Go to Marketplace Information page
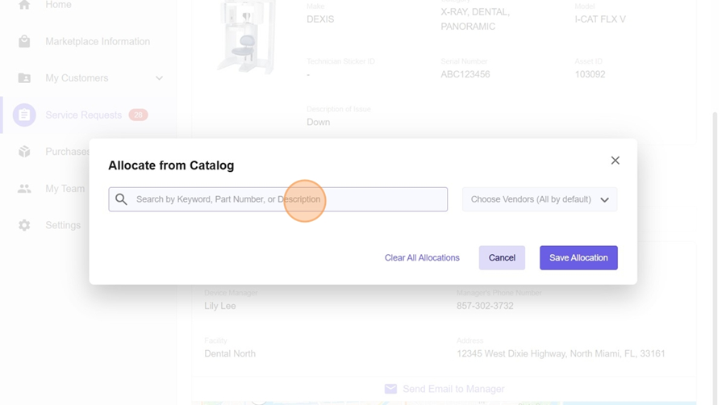This screenshot has width=726, height=405. pos(97,41)
